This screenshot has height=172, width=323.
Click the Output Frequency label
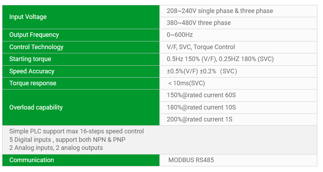point(34,35)
